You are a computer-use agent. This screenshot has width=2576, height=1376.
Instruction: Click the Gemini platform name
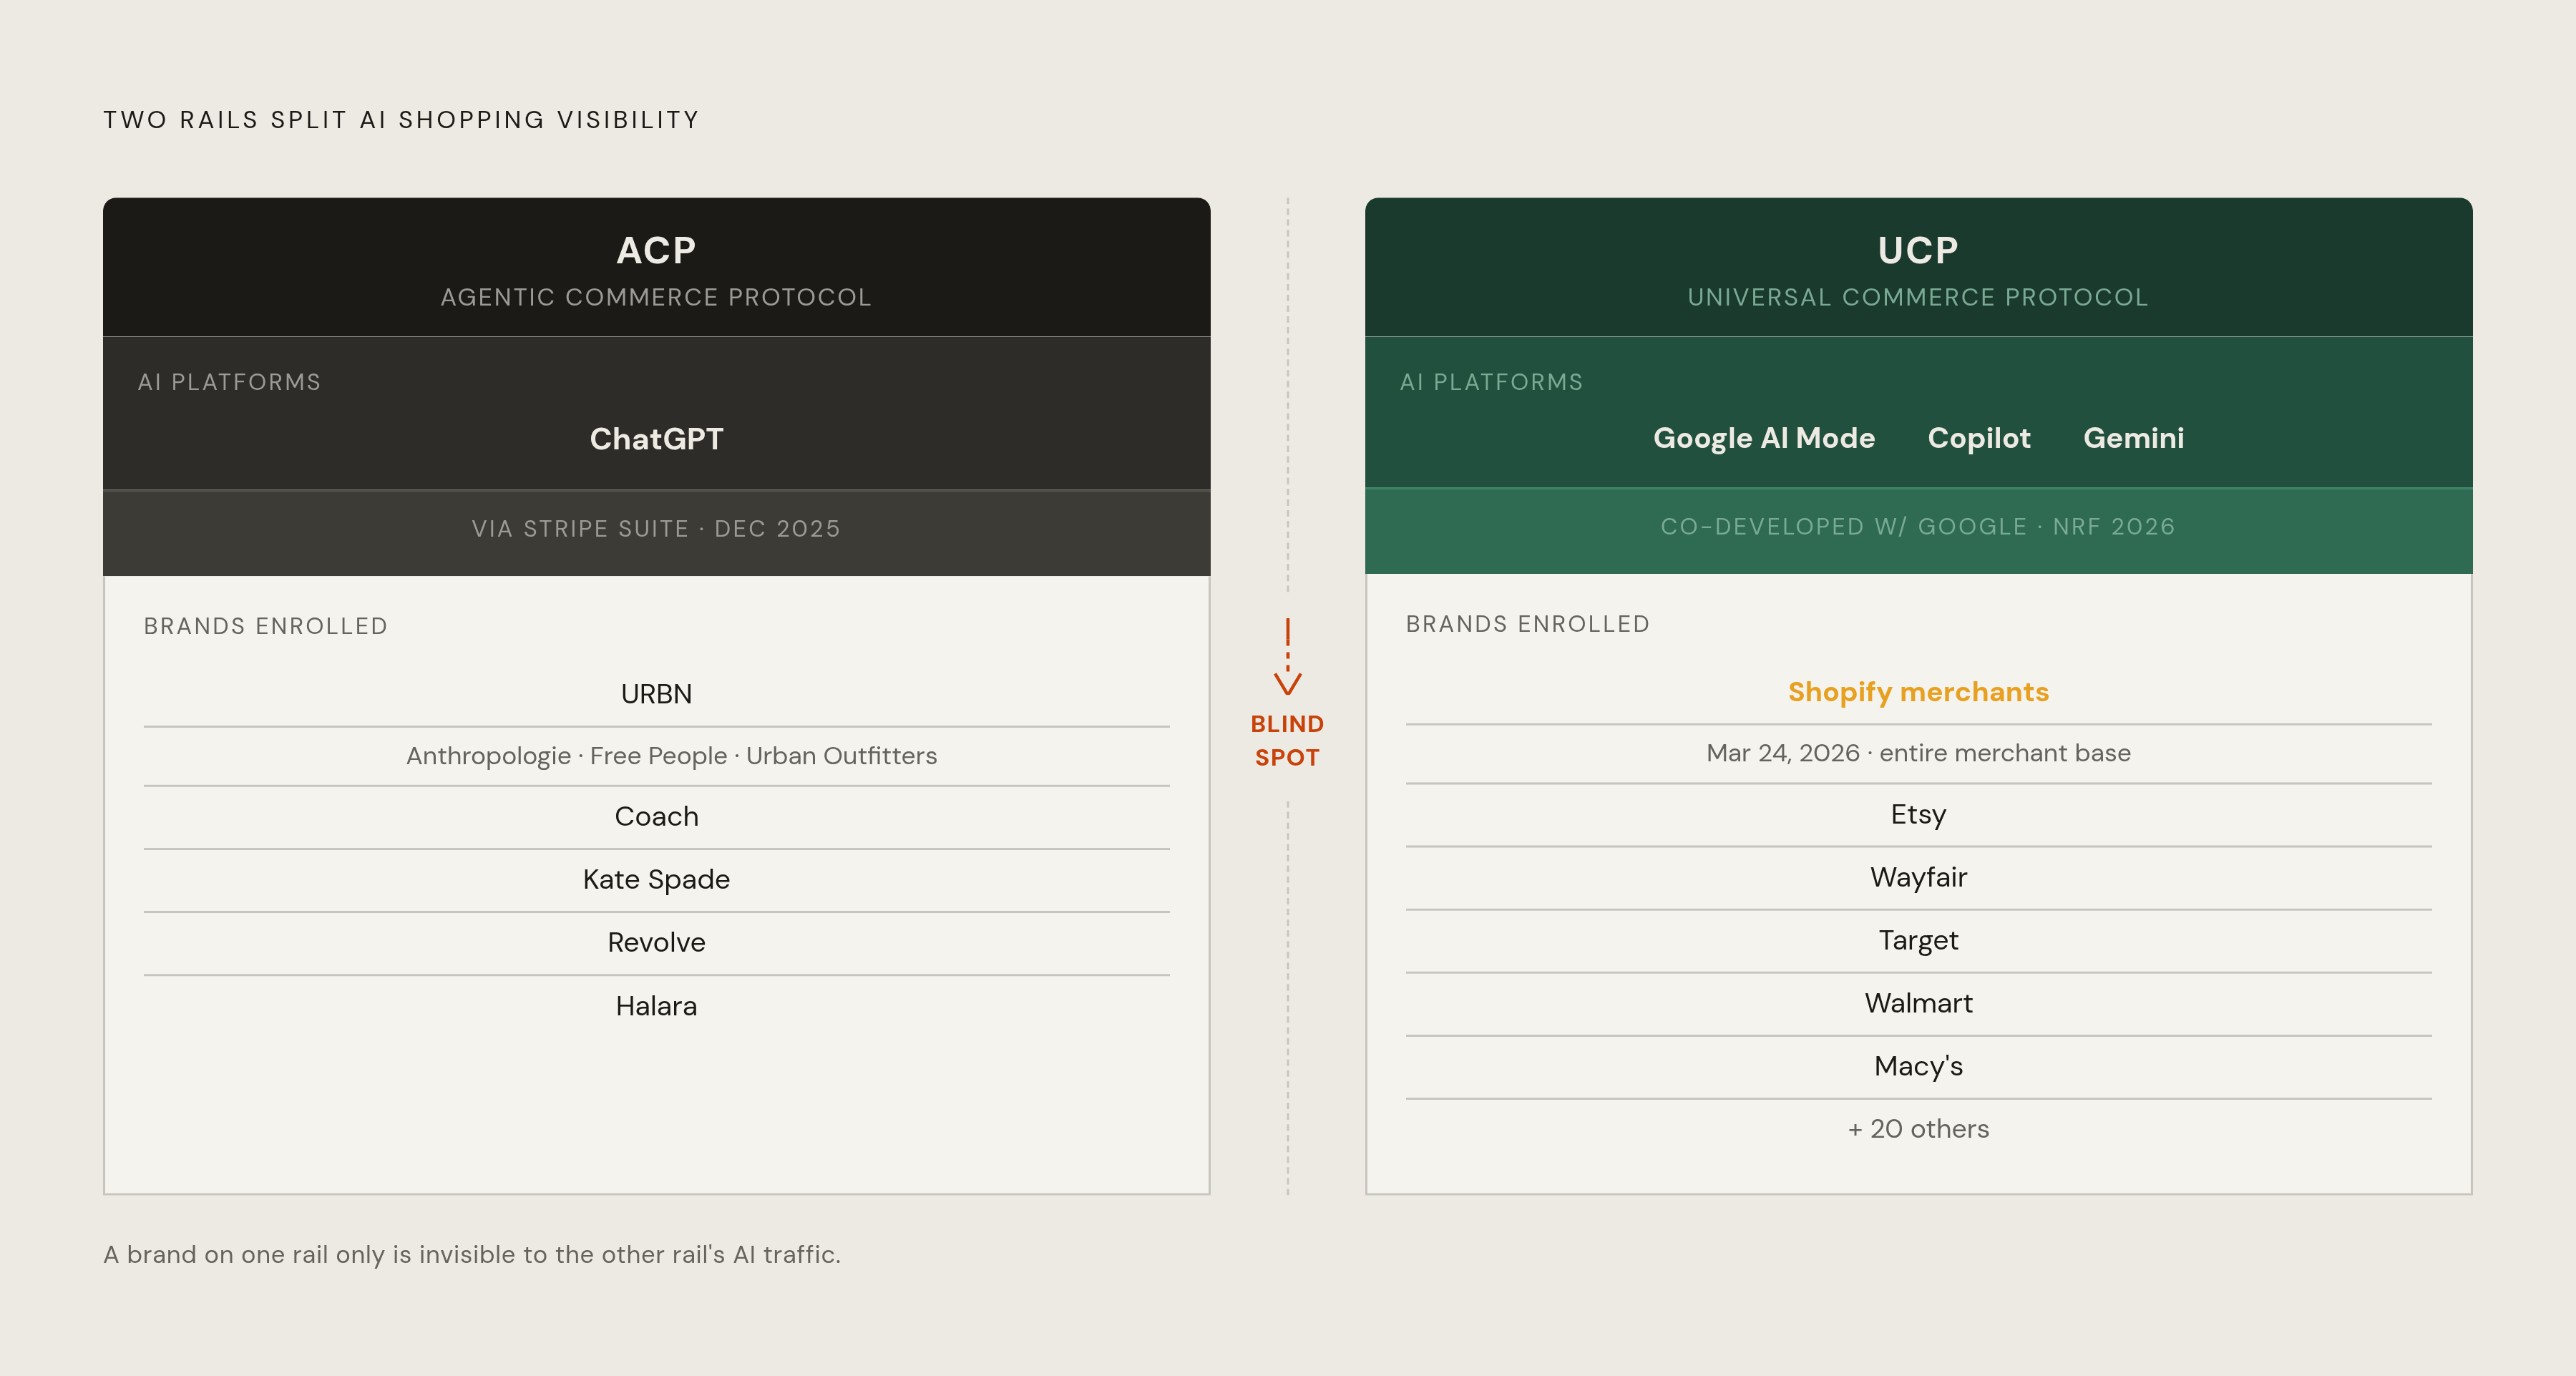click(x=2133, y=438)
